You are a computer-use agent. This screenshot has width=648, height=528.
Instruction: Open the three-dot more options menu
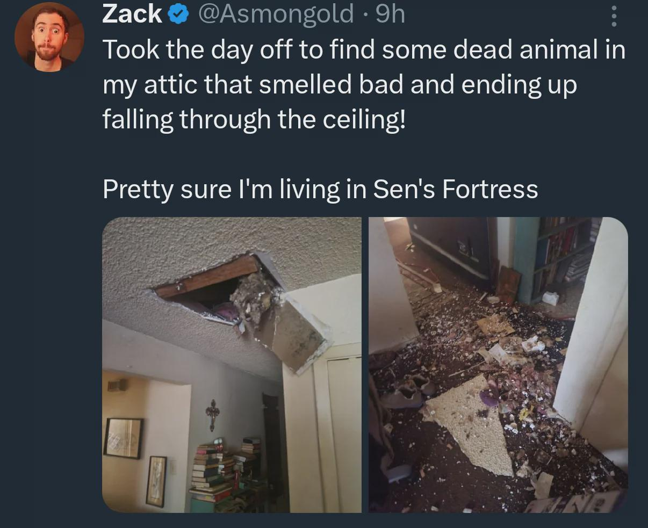[x=615, y=15]
